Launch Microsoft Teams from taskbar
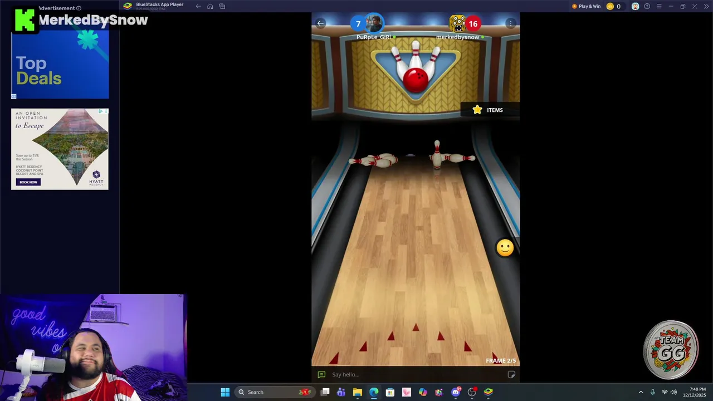Viewport: 713px width, 401px height. pyautogui.click(x=341, y=392)
